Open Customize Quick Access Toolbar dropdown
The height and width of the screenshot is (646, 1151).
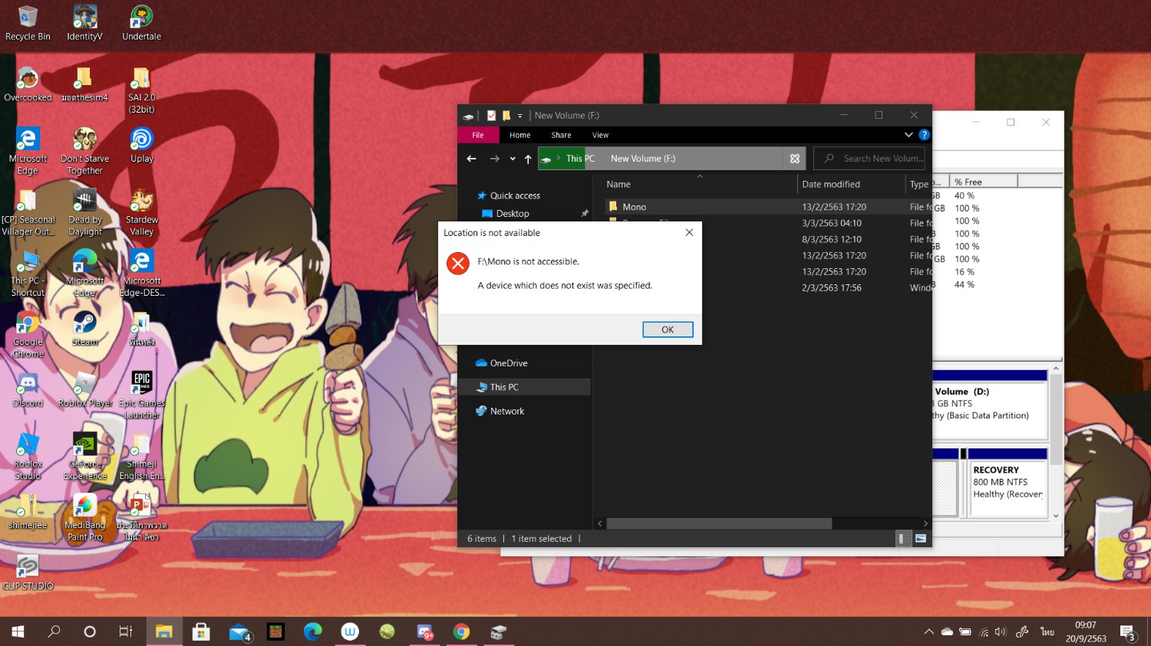[x=519, y=116]
